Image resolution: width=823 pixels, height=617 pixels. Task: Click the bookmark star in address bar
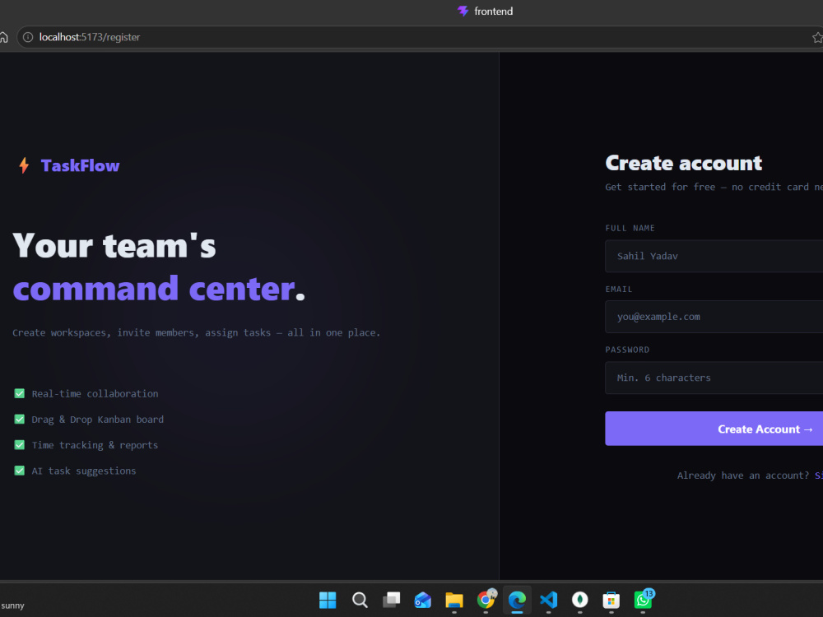tap(817, 37)
